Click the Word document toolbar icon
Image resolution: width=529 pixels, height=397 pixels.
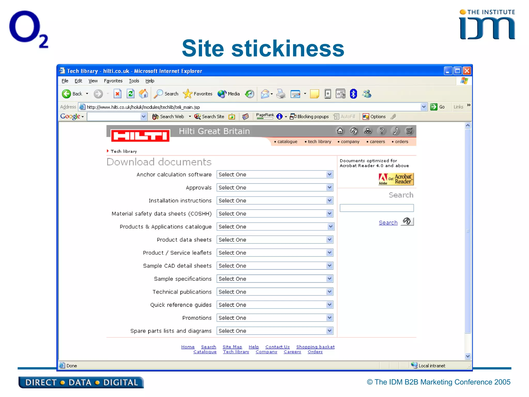tap(341, 94)
